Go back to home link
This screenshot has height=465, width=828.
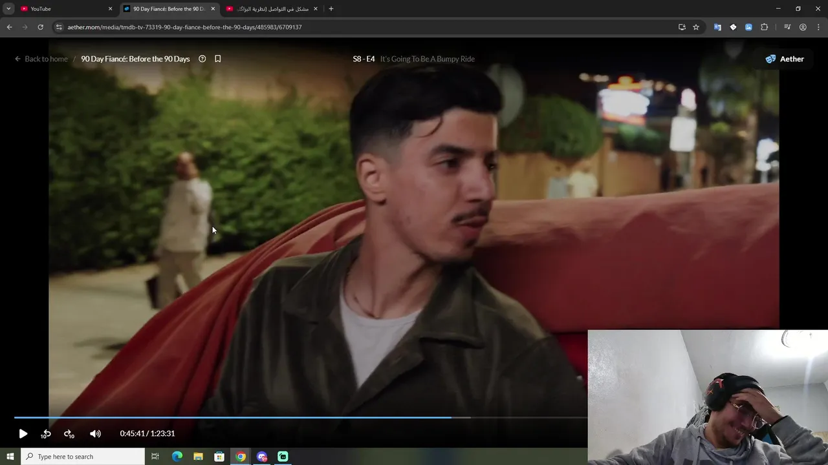point(41,59)
